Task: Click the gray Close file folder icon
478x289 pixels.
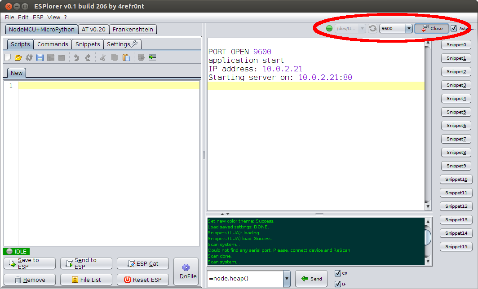Action: [62, 57]
